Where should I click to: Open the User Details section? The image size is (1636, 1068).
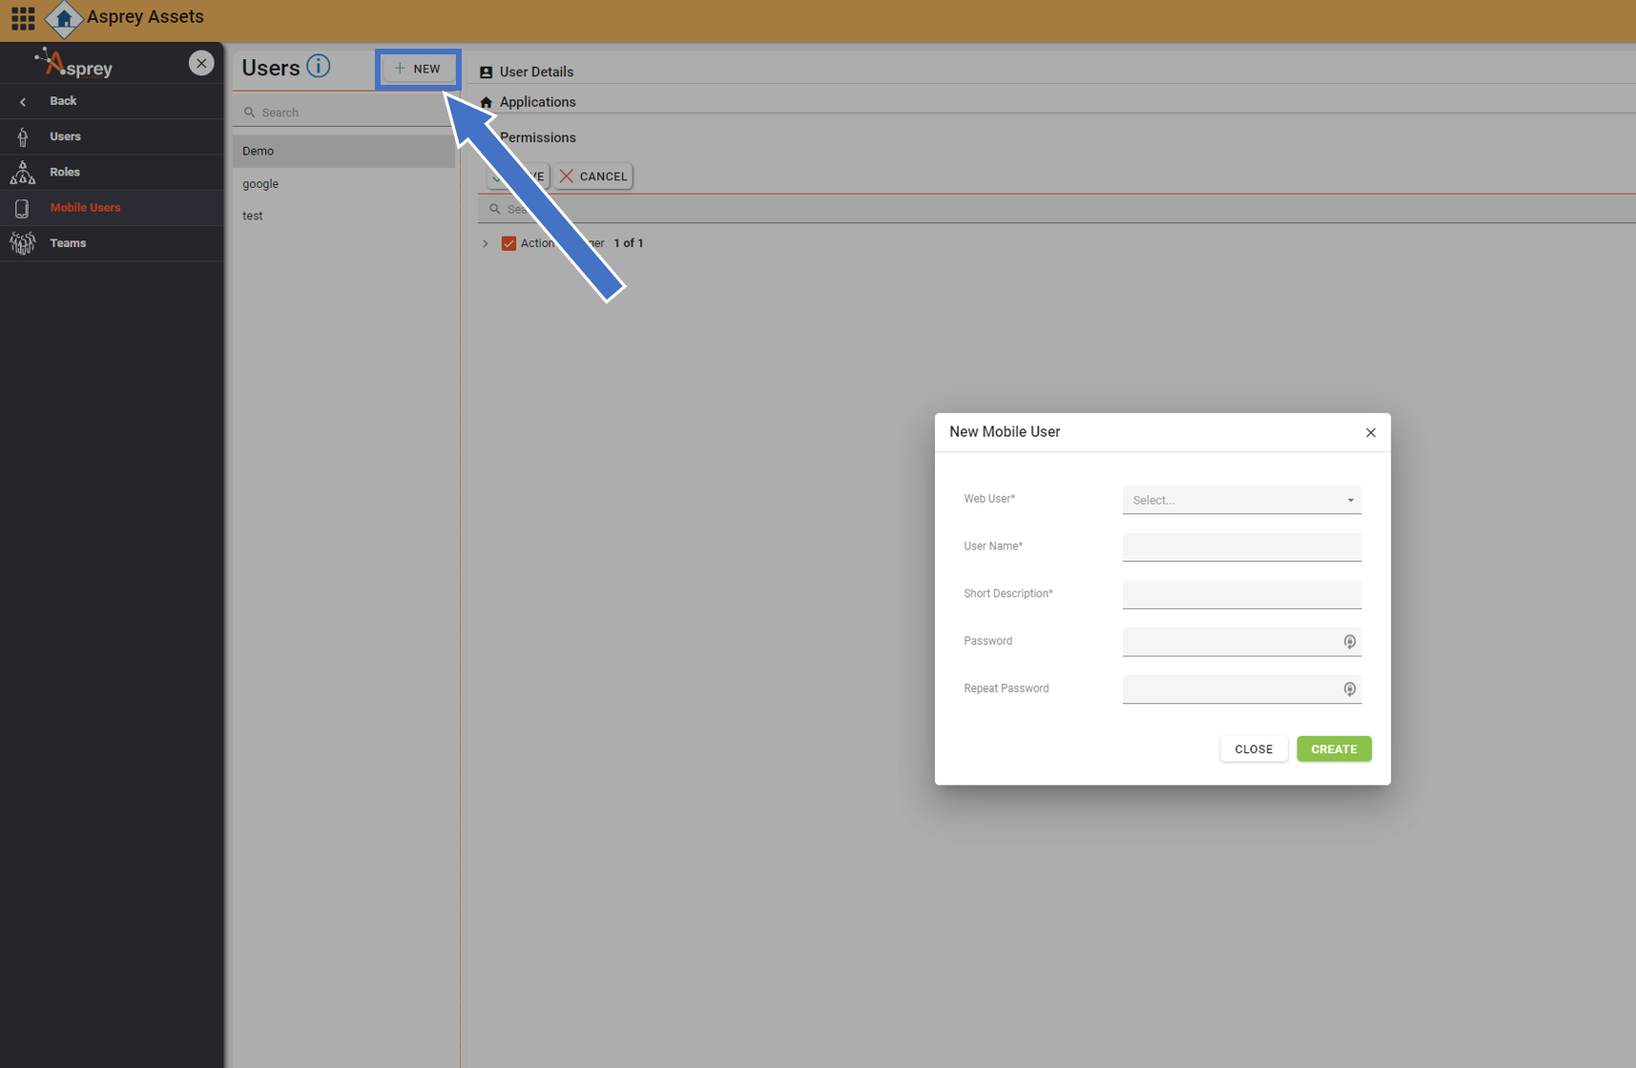(x=536, y=72)
